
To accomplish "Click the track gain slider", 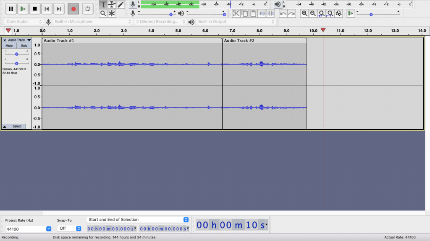I will pyautogui.click(x=16, y=54).
